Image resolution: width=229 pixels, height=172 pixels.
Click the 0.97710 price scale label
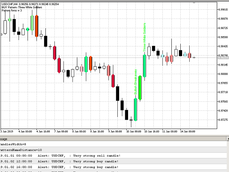pyautogui.click(x=223, y=92)
